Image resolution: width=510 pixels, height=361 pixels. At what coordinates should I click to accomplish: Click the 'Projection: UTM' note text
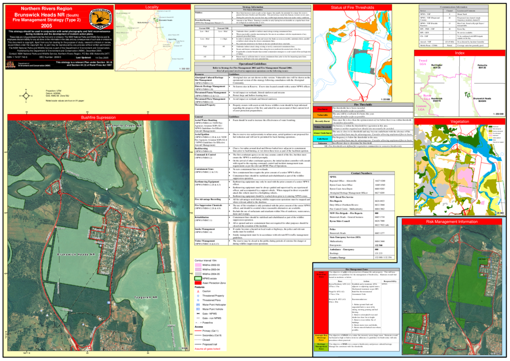point(54,91)
